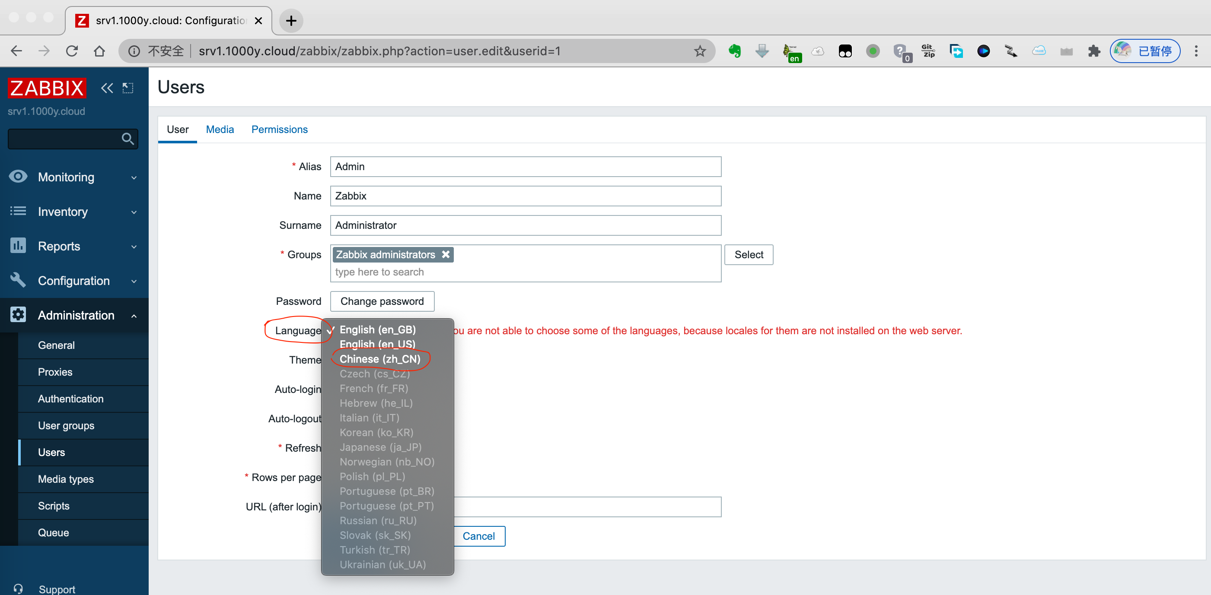
Task: Toggle sidebar hide (kiosk) icon
Action: [128, 88]
